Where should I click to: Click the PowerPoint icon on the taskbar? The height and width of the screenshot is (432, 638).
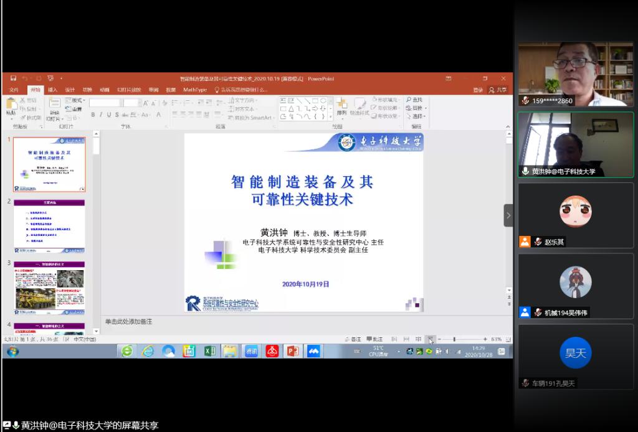point(292,351)
